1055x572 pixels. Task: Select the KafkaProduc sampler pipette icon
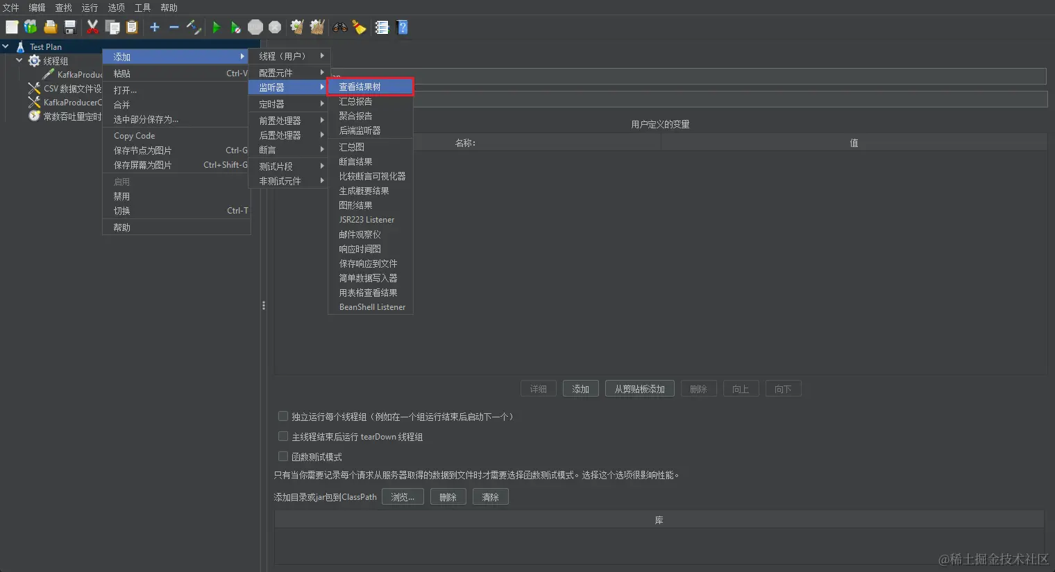pos(48,75)
